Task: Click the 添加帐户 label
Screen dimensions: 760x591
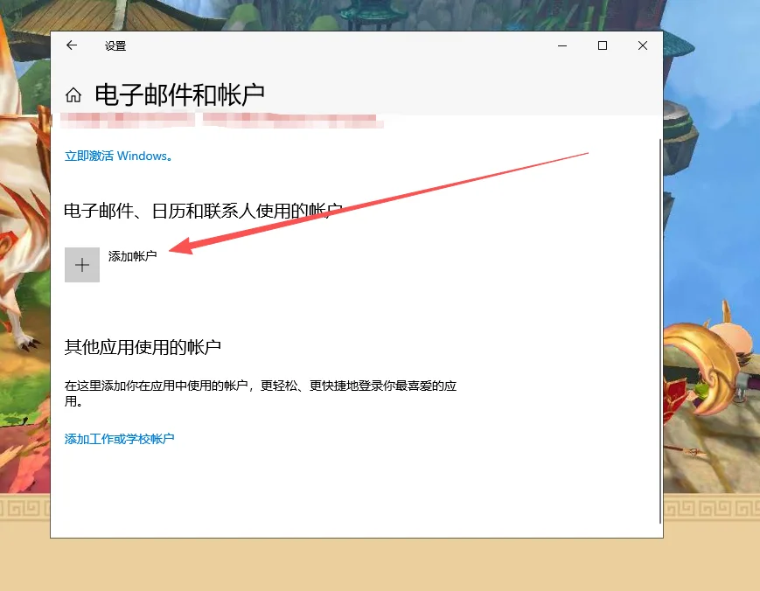Action: pos(132,256)
